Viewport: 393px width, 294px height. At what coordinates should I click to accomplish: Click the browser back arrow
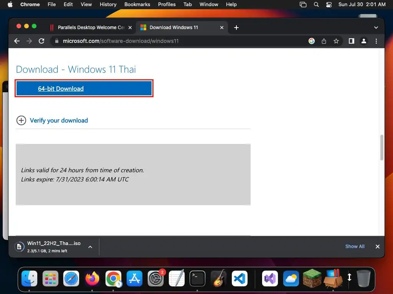[17, 41]
